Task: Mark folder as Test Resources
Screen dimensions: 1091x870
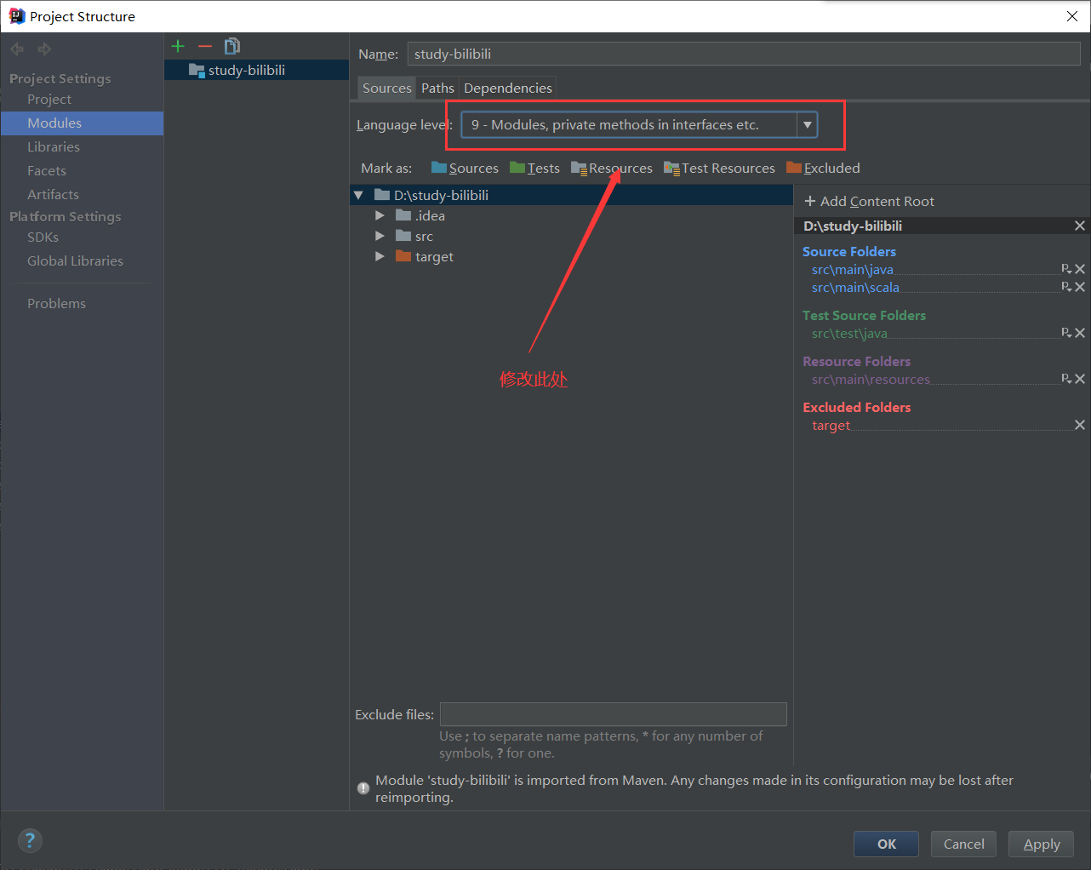Action: click(720, 168)
